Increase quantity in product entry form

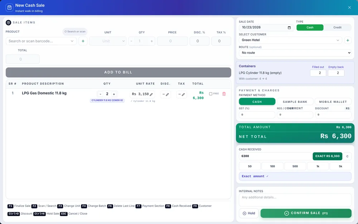coord(151,41)
